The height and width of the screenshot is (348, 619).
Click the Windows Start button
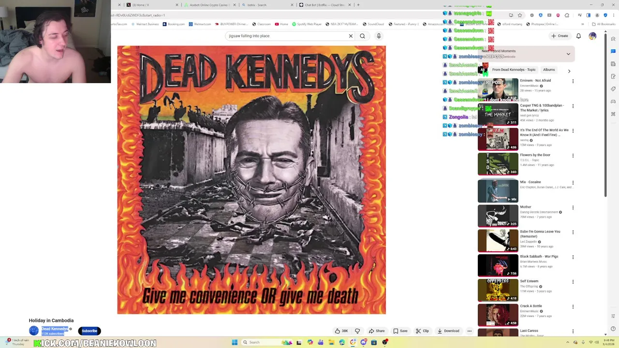coord(235,342)
